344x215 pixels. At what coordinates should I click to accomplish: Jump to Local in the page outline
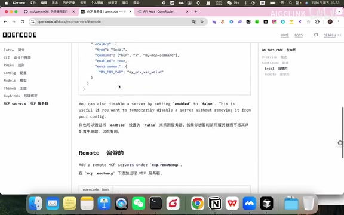(x=276, y=69)
